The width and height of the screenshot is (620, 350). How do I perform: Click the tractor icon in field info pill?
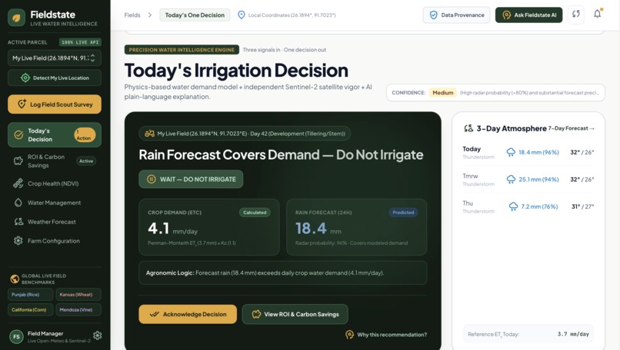point(149,134)
